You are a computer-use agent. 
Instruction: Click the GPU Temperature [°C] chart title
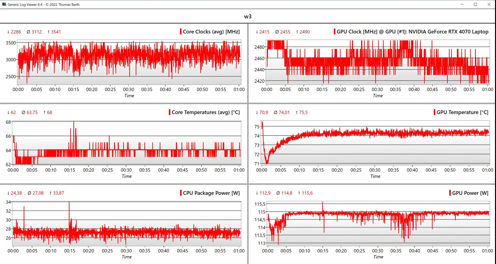462,112
